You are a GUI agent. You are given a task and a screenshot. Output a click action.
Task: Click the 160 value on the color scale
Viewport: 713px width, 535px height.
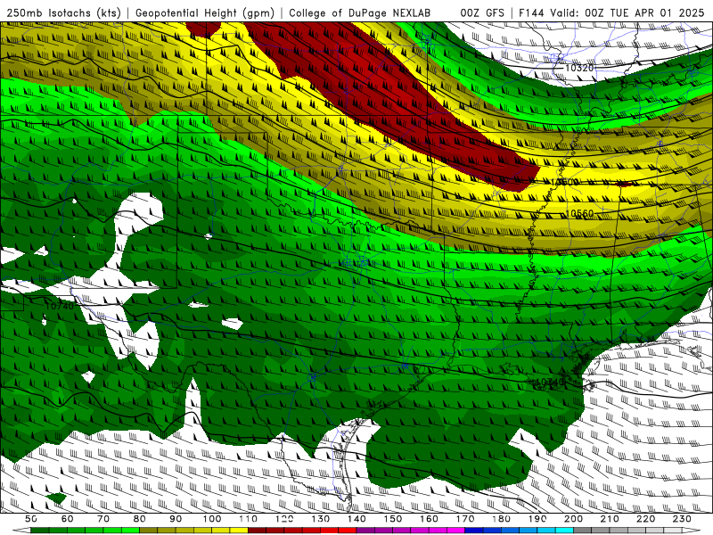coord(429,519)
